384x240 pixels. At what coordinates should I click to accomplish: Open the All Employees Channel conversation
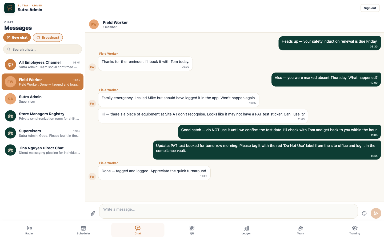coord(42,65)
